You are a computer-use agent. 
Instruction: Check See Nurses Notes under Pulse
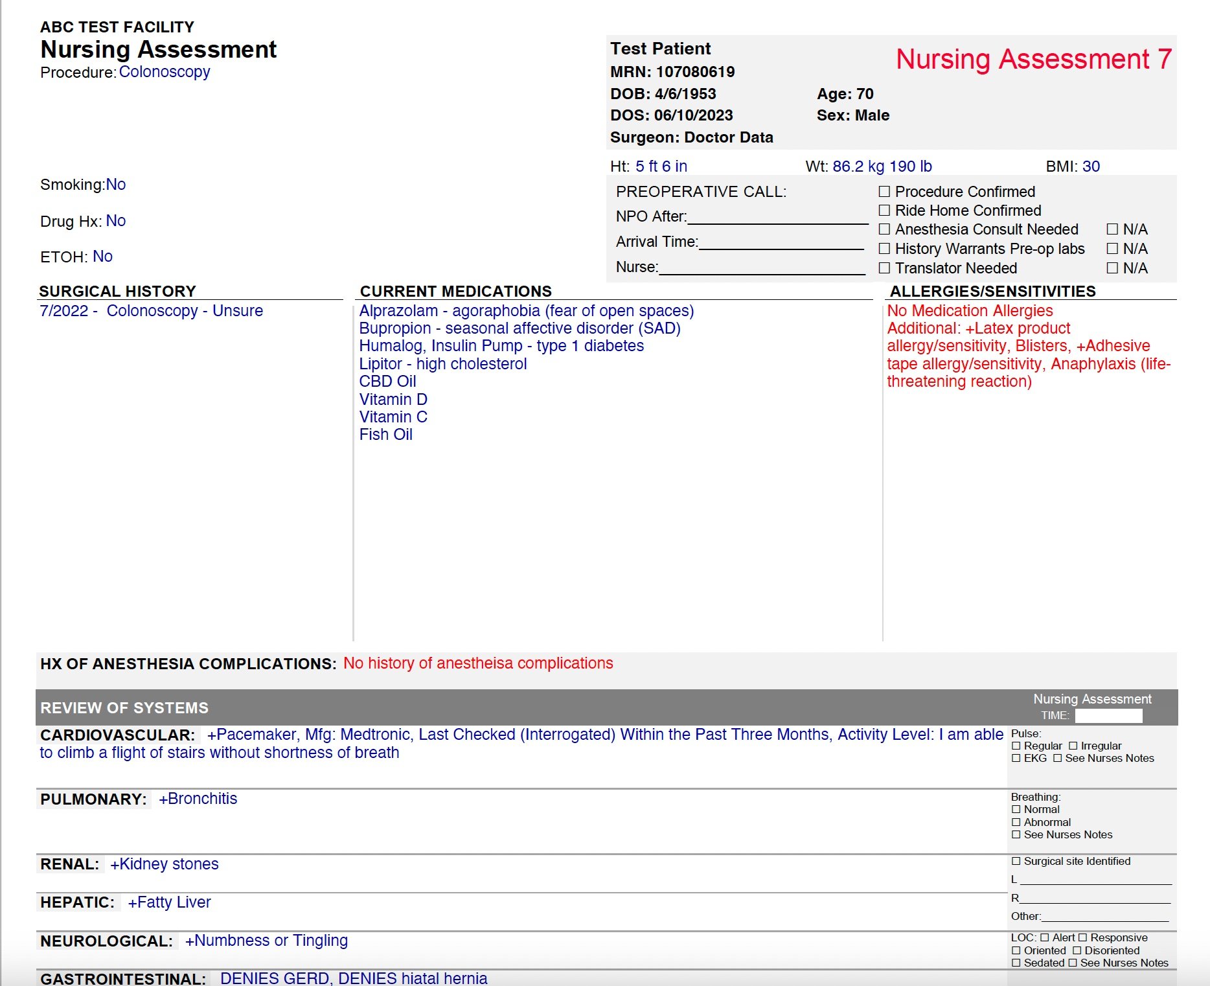(1058, 759)
